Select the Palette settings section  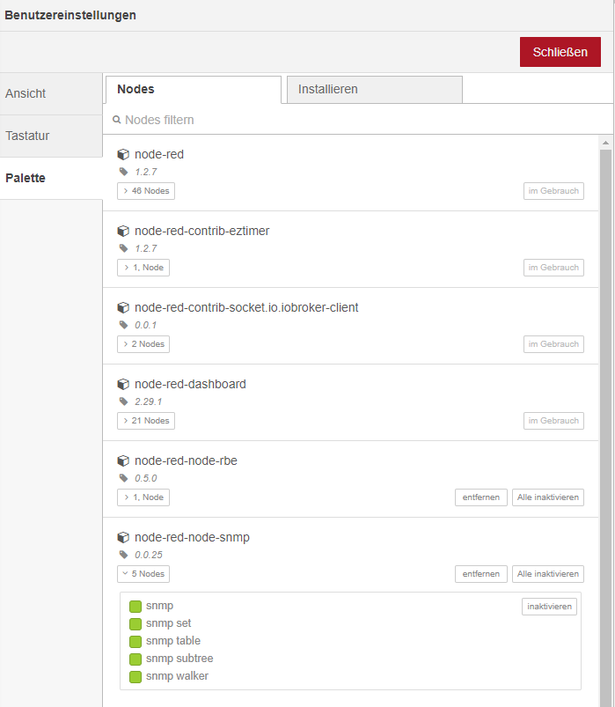coord(51,178)
